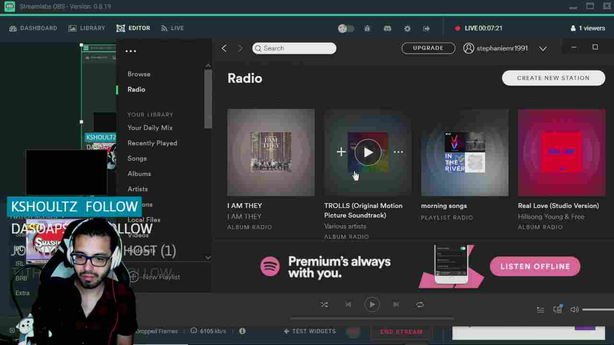The width and height of the screenshot is (614, 345).
Task: Toggle Spotify repeat
Action: pos(420,304)
